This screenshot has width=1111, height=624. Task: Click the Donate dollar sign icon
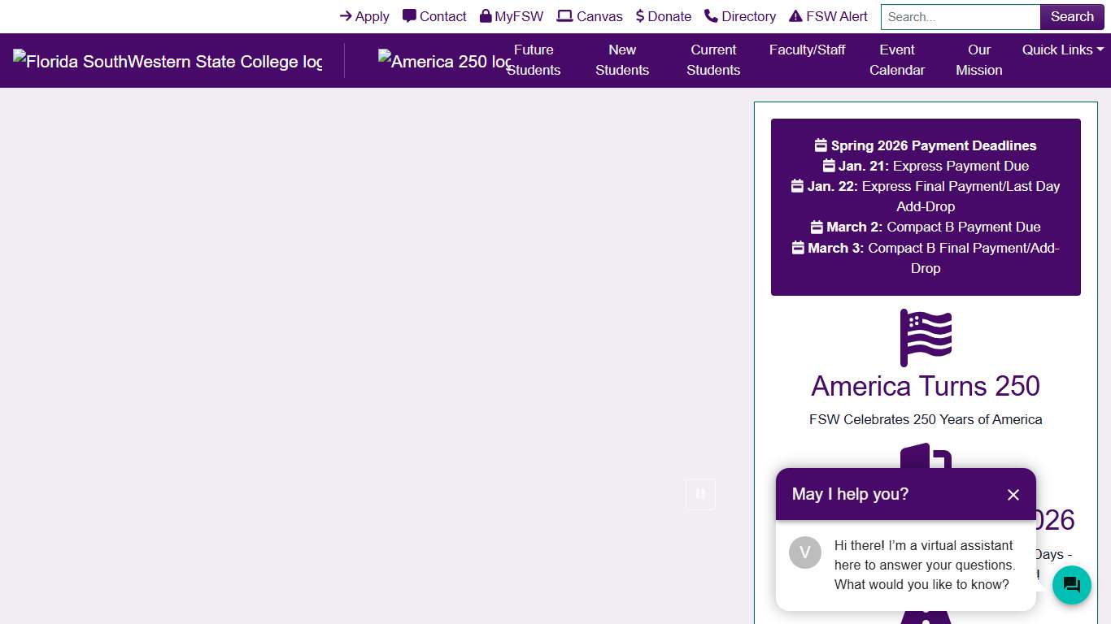[640, 15]
